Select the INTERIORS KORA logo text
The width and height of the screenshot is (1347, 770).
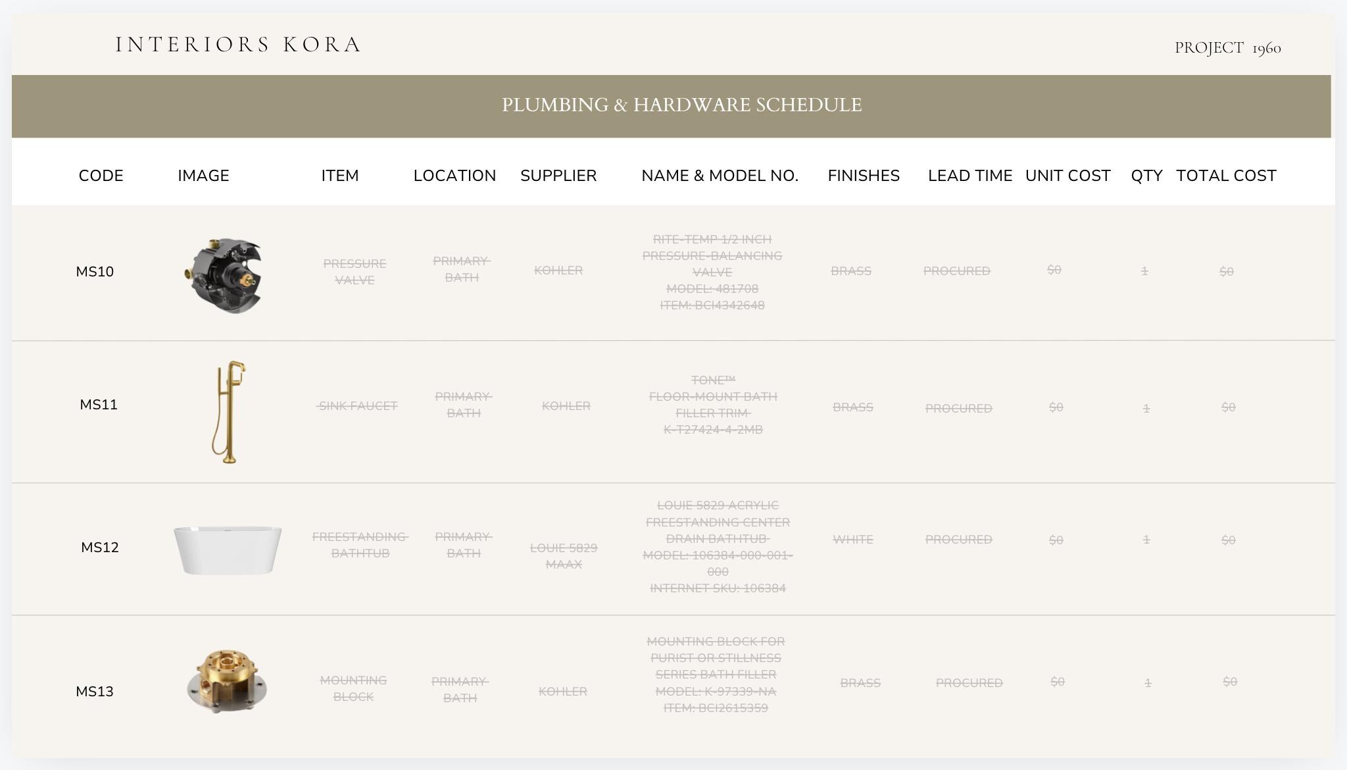point(238,45)
